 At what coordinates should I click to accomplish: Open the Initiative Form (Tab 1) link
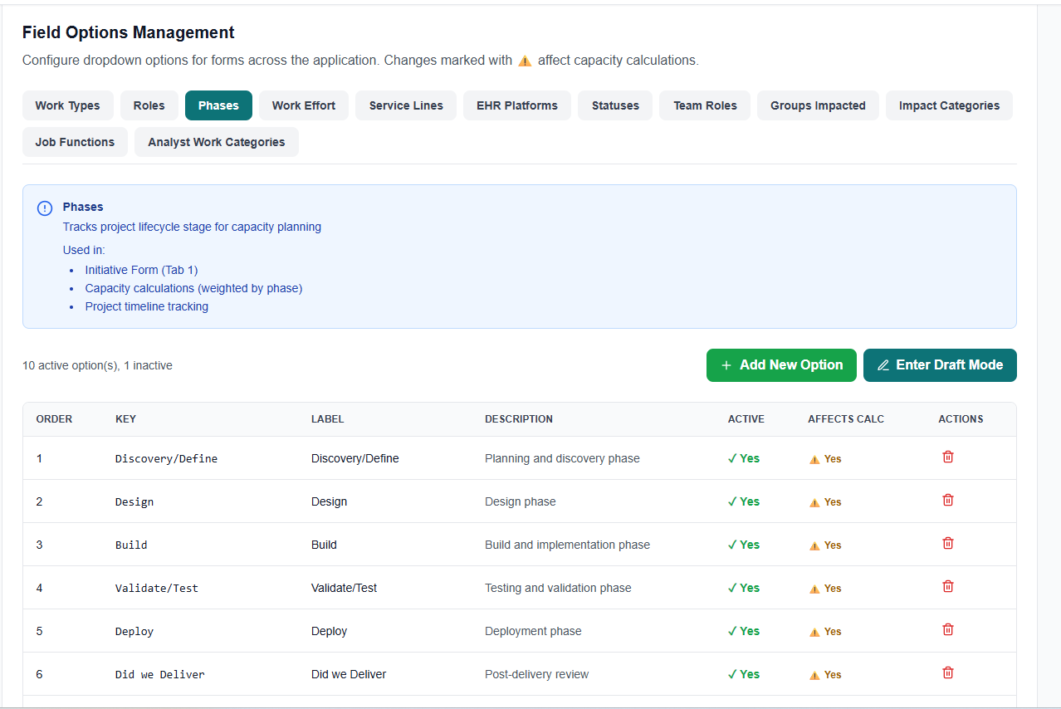click(x=141, y=269)
